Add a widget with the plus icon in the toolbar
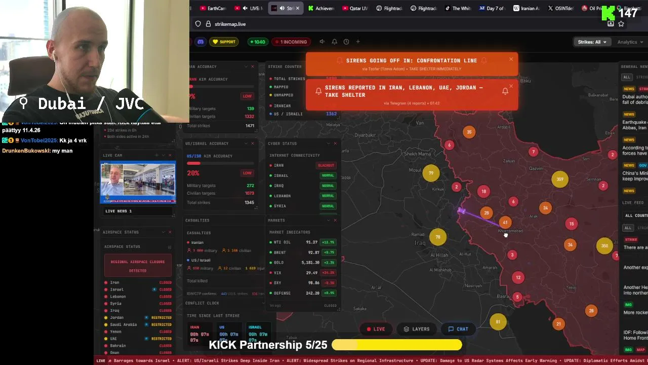648x365 pixels. (x=358, y=42)
